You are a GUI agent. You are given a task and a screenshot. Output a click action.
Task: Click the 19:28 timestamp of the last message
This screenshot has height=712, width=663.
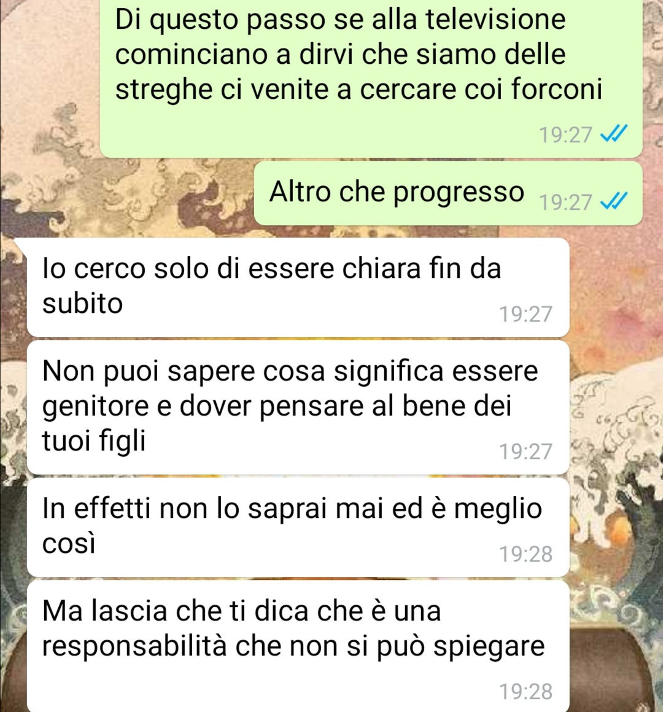click(525, 691)
